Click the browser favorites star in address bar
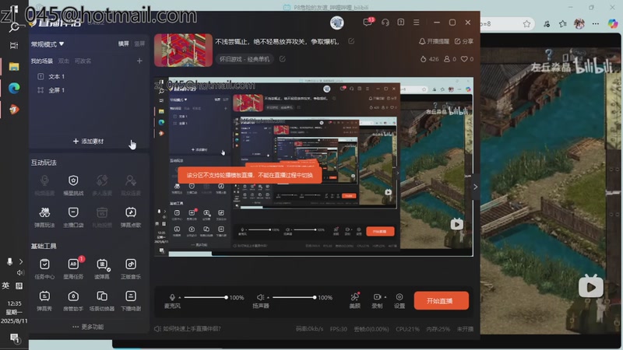 click(527, 24)
